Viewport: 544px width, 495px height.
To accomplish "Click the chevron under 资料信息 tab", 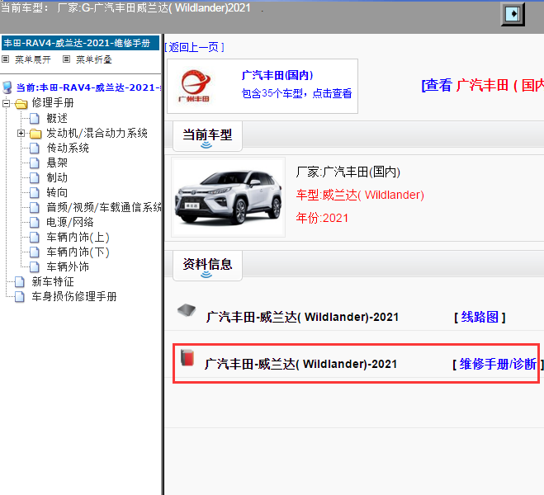I will [x=206, y=275].
